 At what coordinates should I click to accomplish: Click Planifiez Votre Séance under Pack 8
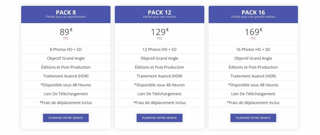tap(66, 118)
